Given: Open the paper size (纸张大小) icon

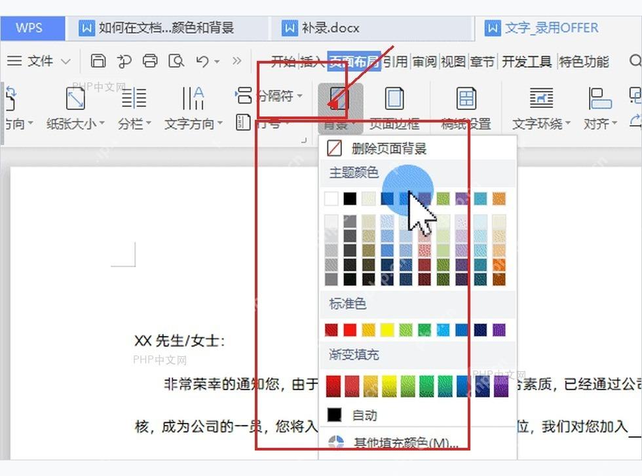Looking at the screenshot, I should (75, 98).
